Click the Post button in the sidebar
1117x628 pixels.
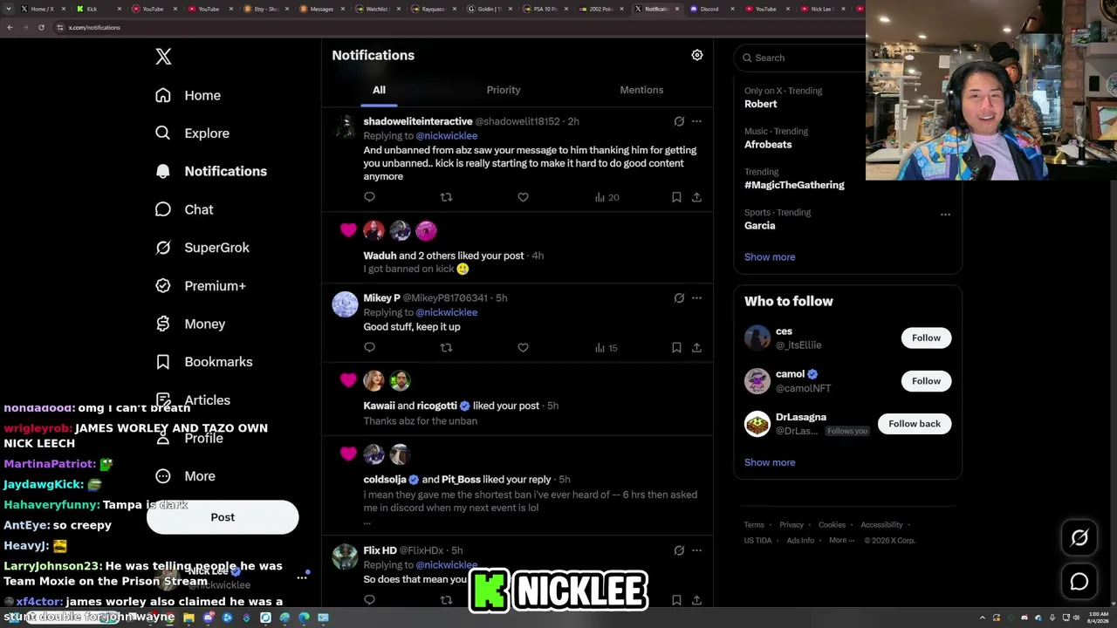223,517
